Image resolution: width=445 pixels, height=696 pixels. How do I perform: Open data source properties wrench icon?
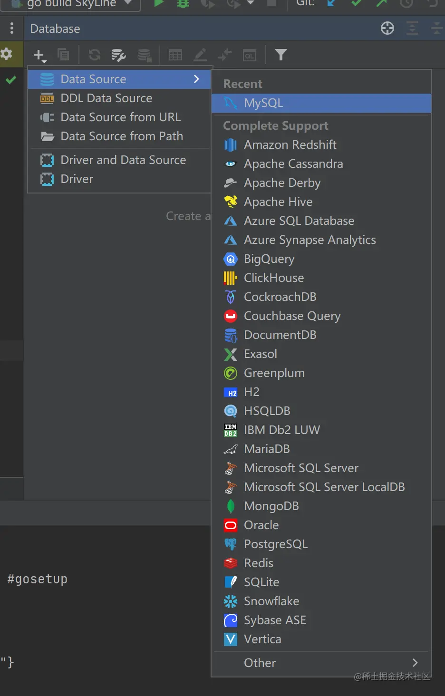point(118,55)
